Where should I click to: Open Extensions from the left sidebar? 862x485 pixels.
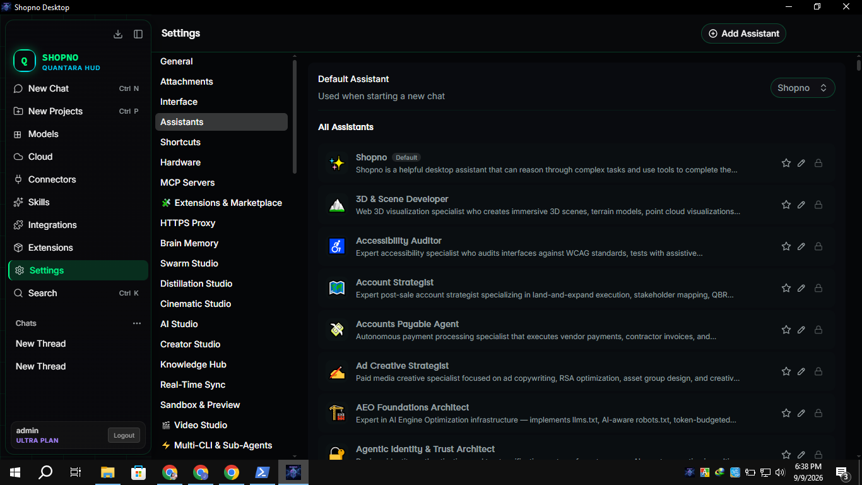pyautogui.click(x=78, y=248)
